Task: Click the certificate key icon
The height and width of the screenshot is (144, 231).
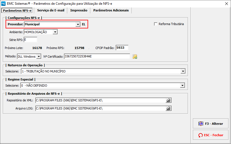Action: 135,57
